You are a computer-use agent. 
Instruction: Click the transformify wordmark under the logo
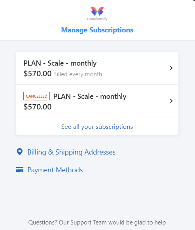pos(97,19)
